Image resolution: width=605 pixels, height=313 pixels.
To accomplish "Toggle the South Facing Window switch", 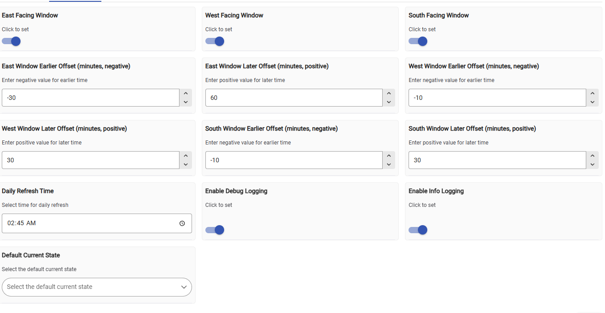I will click(x=418, y=41).
